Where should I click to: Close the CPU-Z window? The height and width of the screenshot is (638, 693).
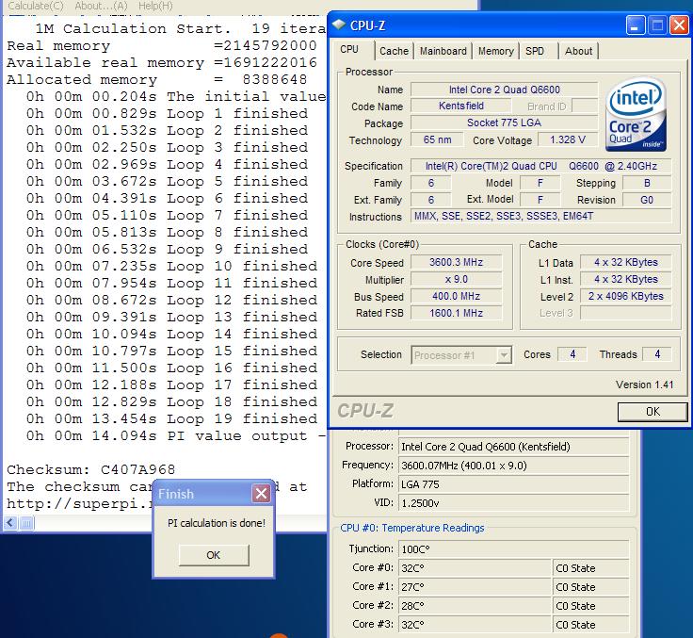point(679,25)
